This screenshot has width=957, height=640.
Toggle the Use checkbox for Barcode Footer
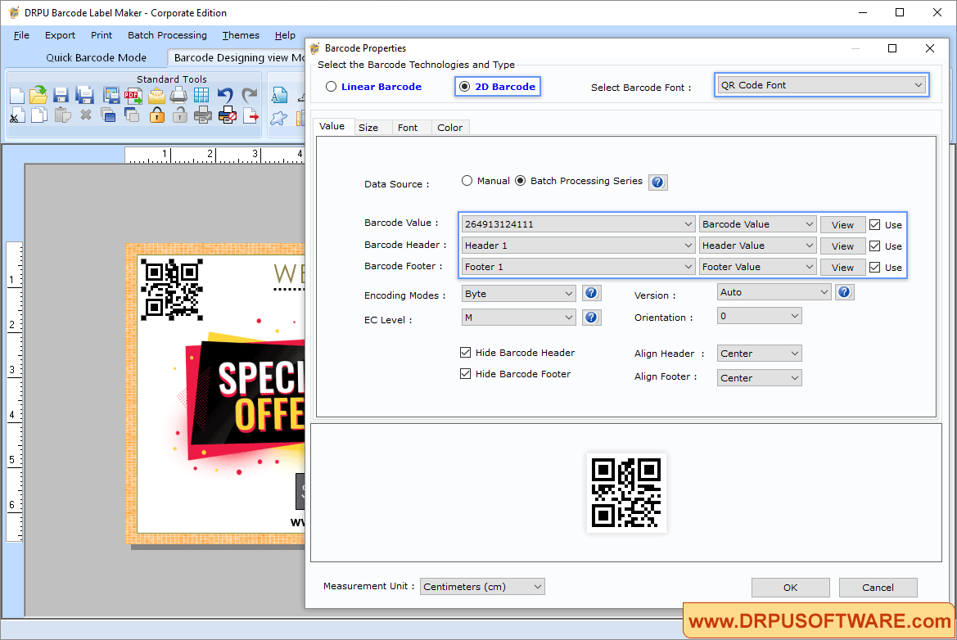click(874, 268)
